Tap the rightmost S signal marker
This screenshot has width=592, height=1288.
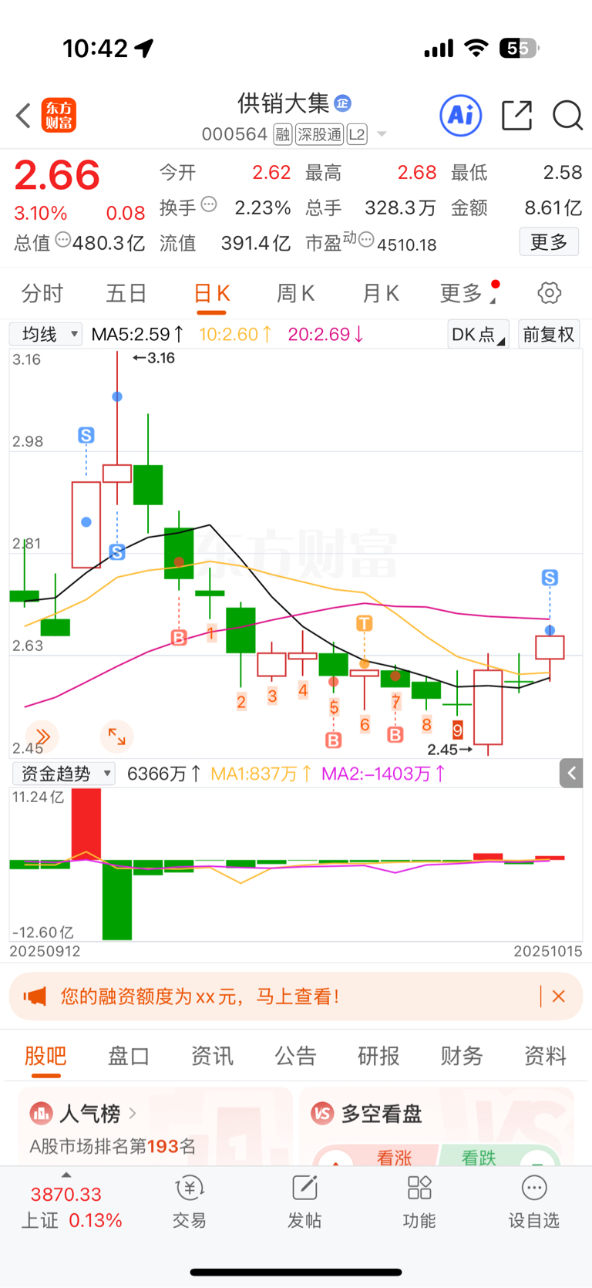(x=550, y=578)
